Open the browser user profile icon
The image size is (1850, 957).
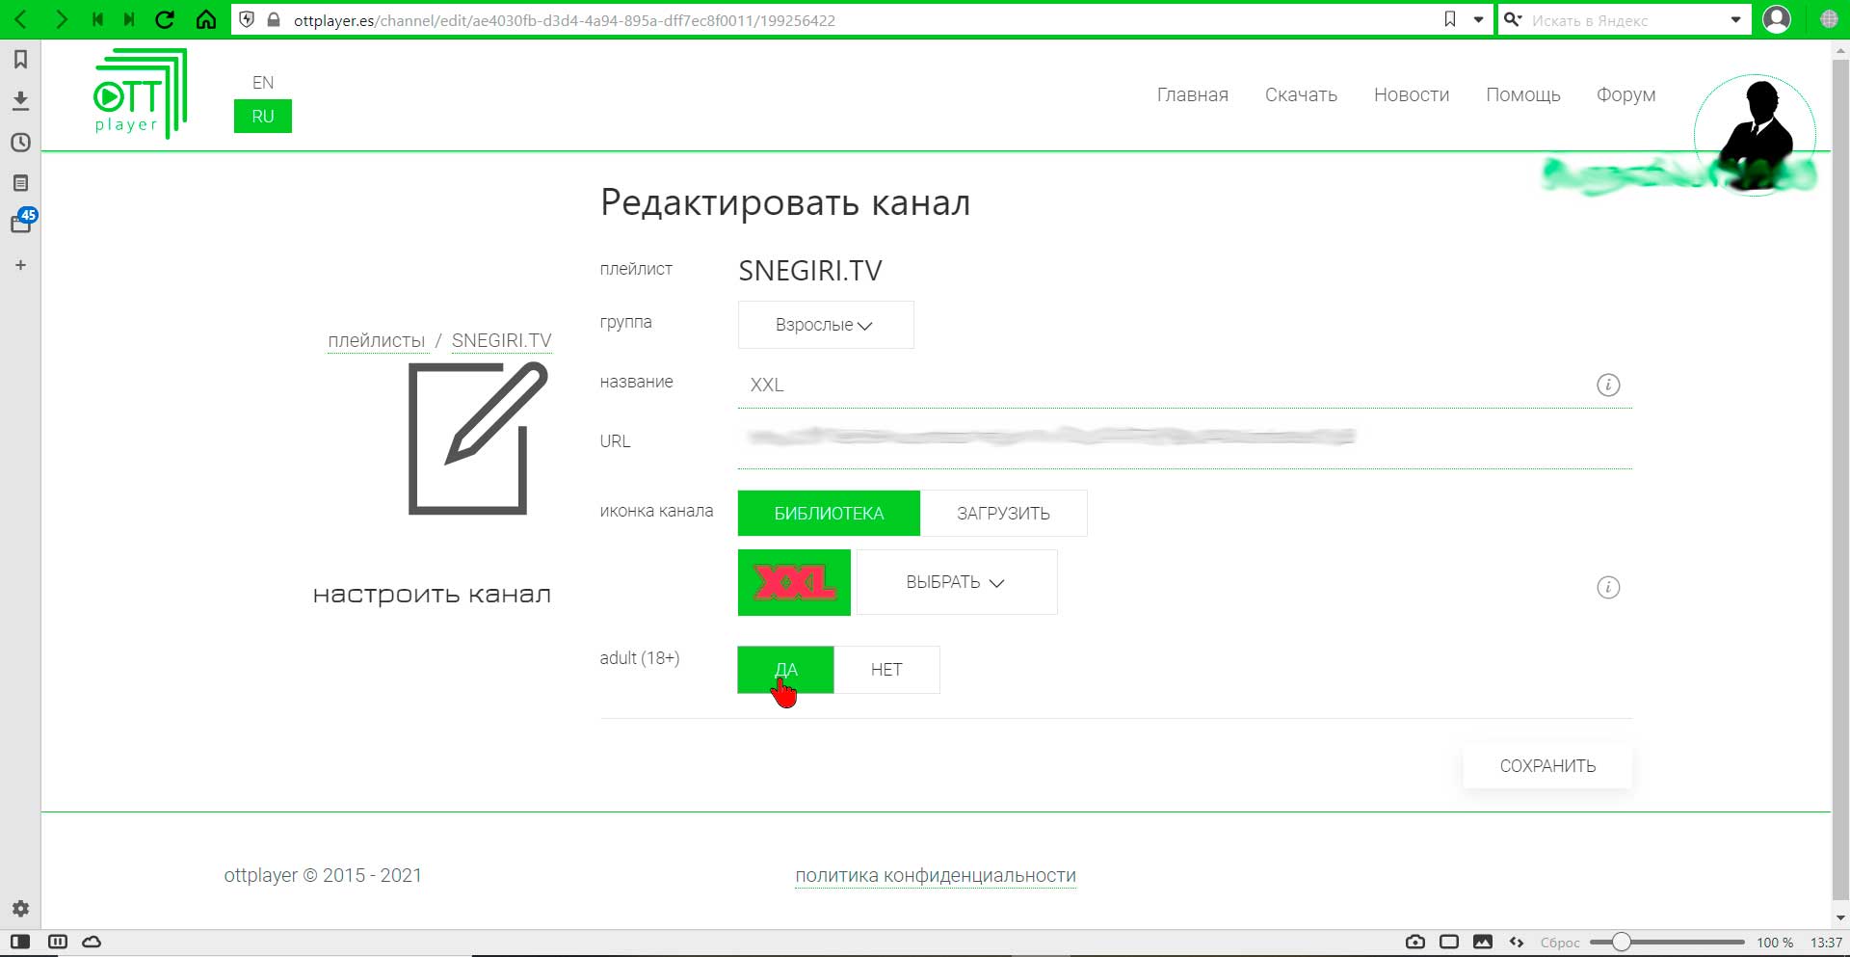pyautogui.click(x=1777, y=19)
